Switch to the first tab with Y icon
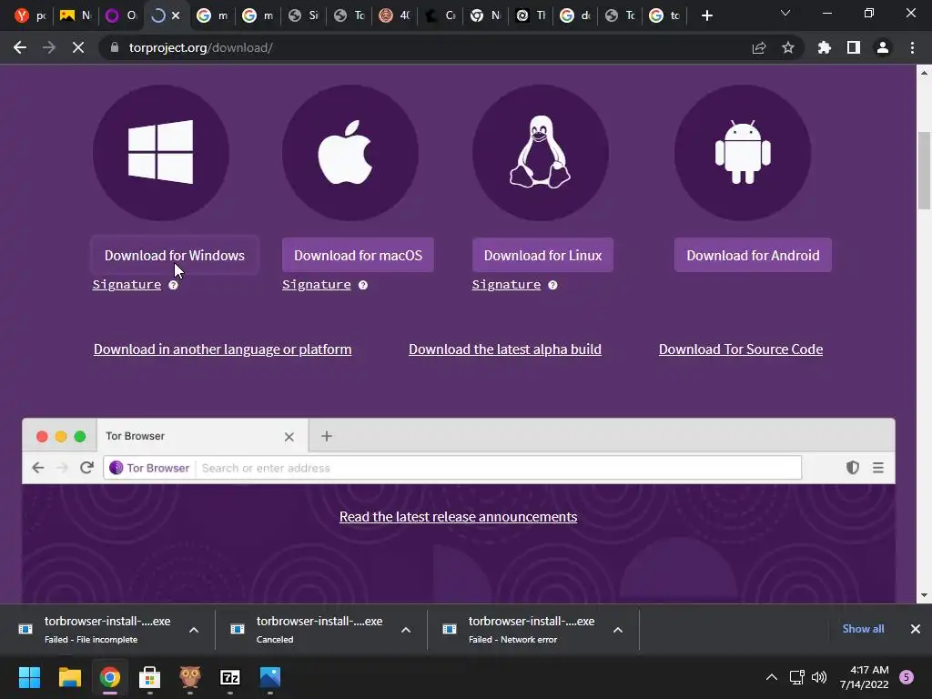 point(30,15)
